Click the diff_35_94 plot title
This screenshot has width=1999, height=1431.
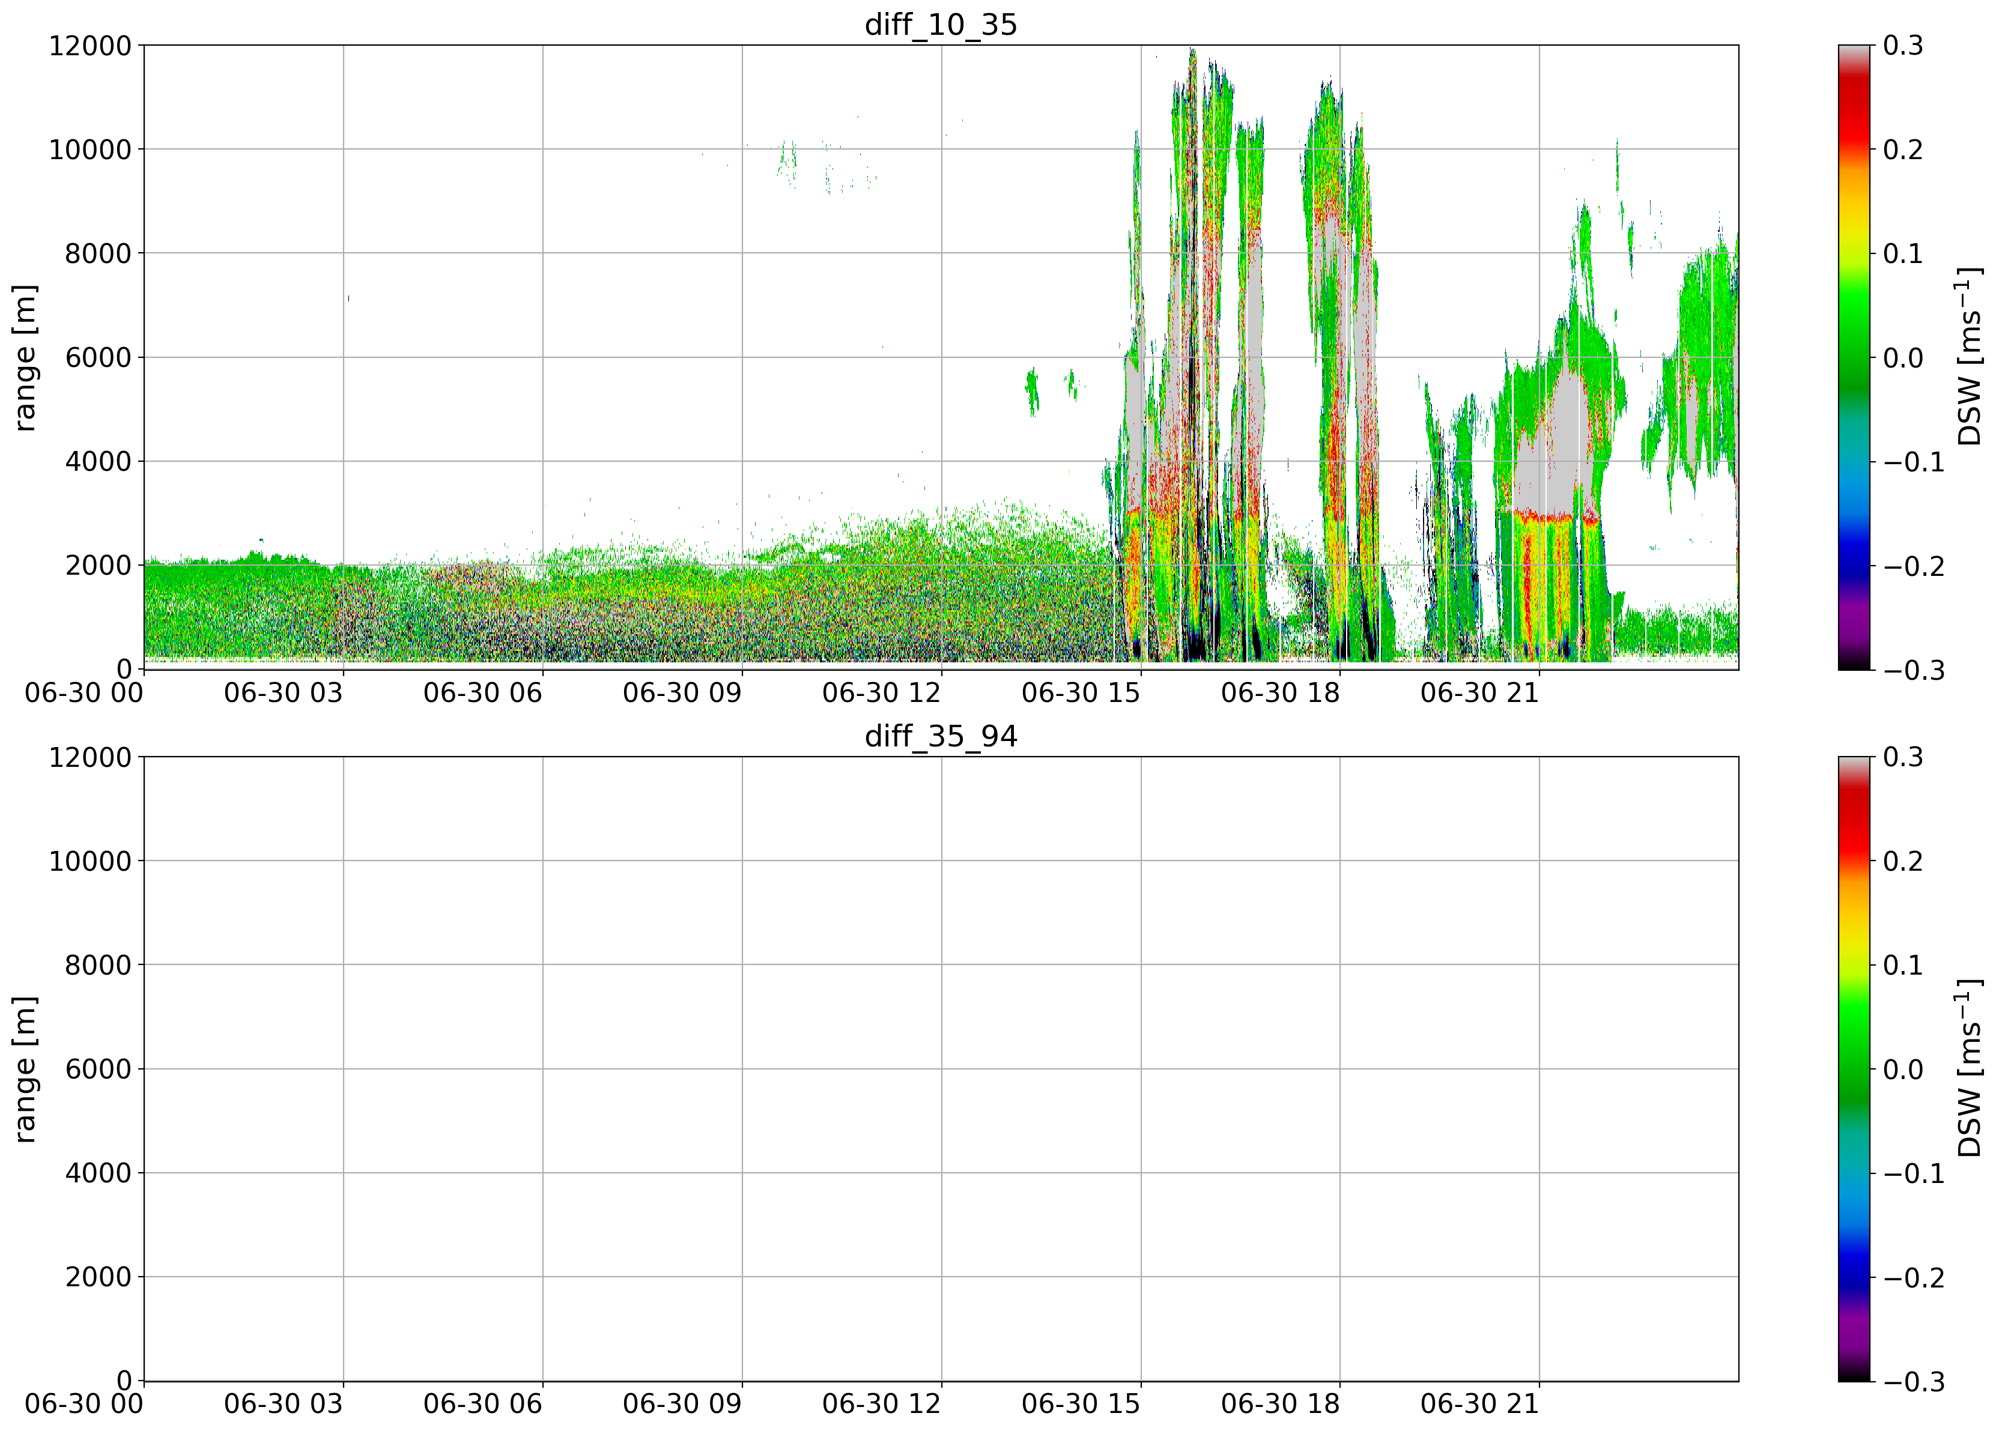pyautogui.click(x=941, y=736)
